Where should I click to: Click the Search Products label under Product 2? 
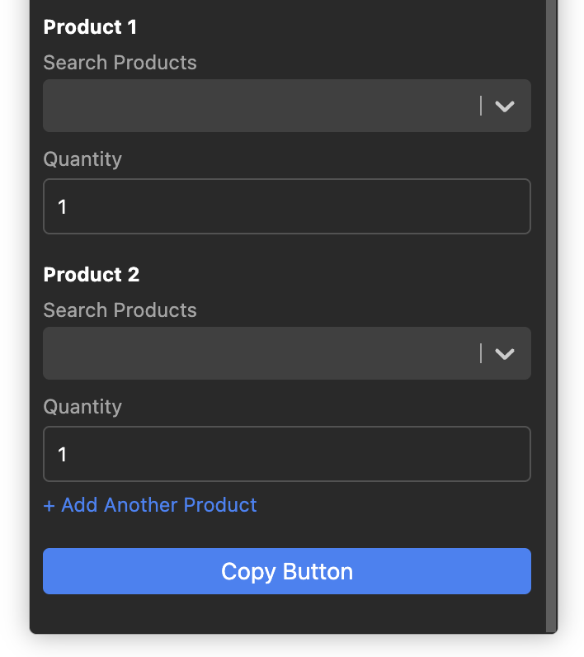[120, 310]
